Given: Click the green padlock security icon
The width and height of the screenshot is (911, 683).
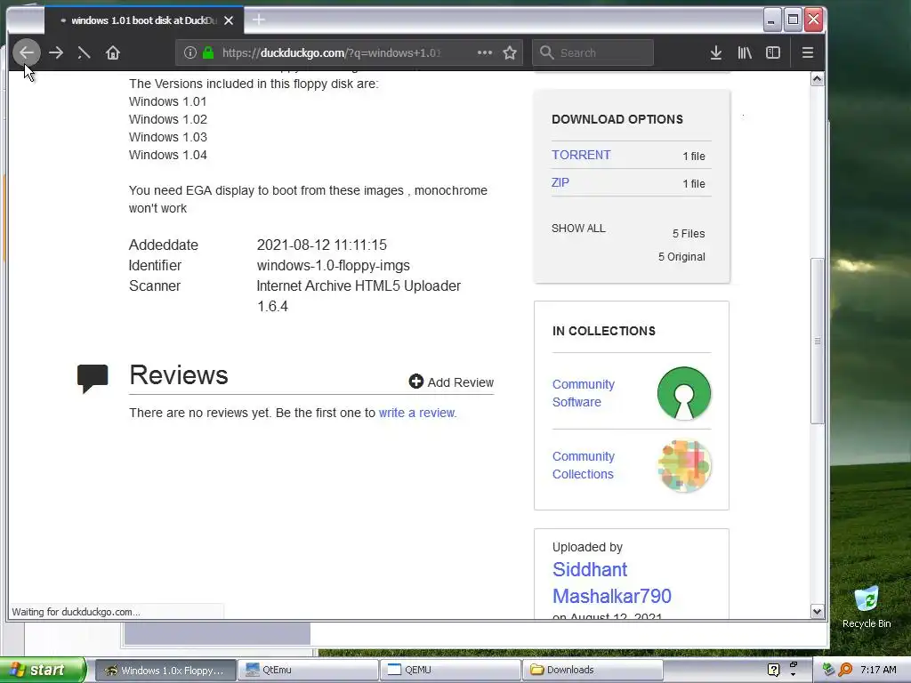Looking at the screenshot, I should [x=208, y=52].
